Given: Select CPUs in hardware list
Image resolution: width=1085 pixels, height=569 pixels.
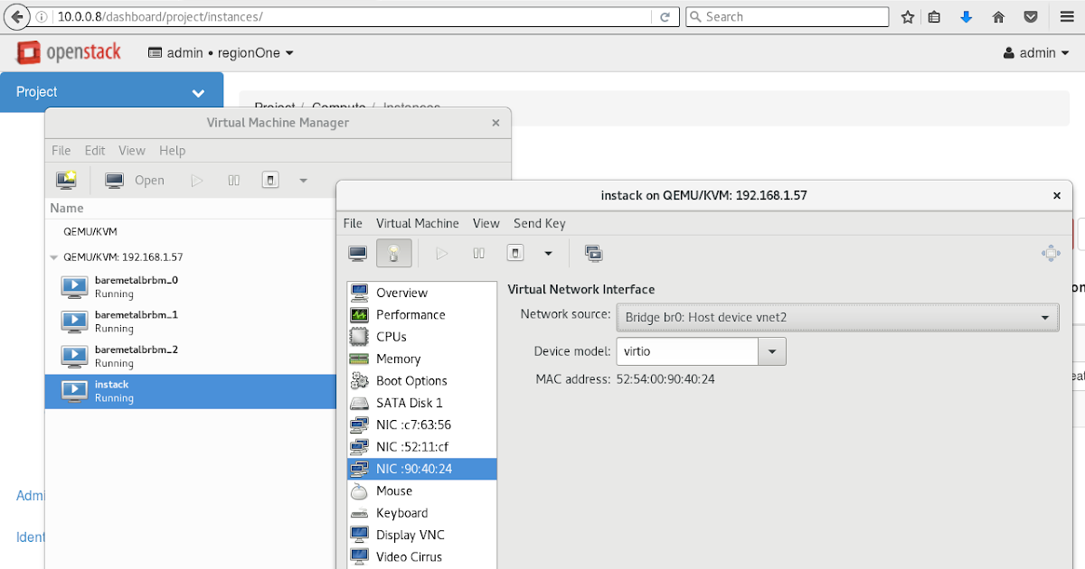Looking at the screenshot, I should (x=422, y=336).
